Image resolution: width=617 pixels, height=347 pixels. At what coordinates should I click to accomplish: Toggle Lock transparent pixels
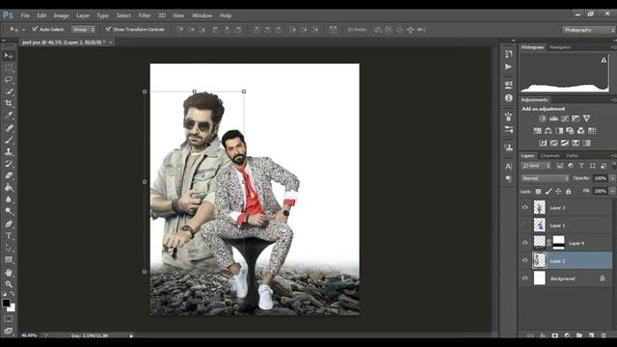tap(538, 191)
